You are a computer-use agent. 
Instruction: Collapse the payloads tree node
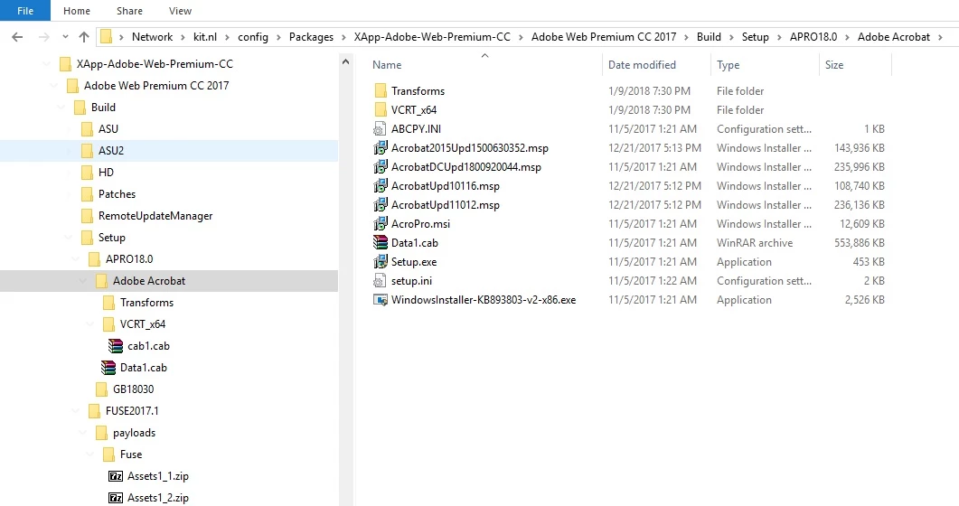(83, 433)
